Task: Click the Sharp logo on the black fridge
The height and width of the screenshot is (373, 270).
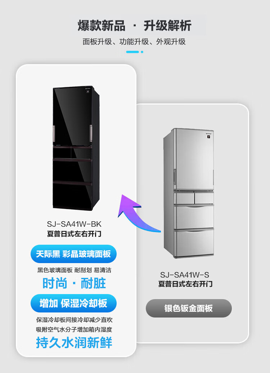Action: [x=88, y=90]
